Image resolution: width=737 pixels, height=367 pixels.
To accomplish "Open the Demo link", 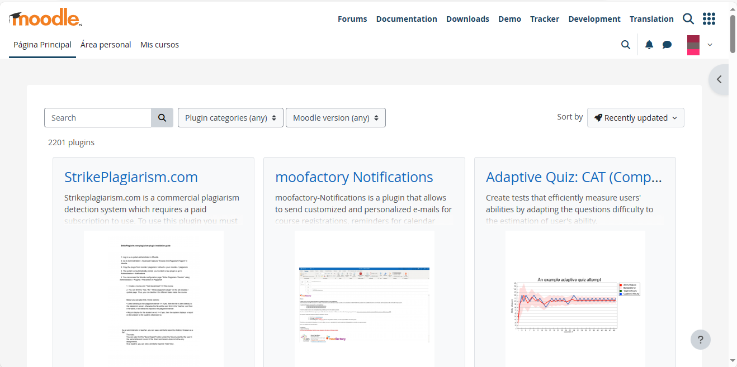I will click(x=509, y=19).
